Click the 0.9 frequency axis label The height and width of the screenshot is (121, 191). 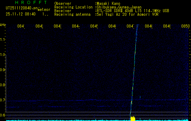[3, 70]
